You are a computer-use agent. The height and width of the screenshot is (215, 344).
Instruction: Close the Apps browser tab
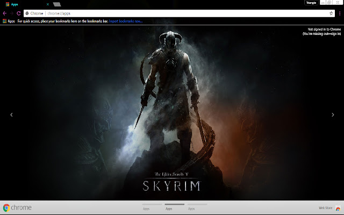pyautogui.click(x=48, y=4)
